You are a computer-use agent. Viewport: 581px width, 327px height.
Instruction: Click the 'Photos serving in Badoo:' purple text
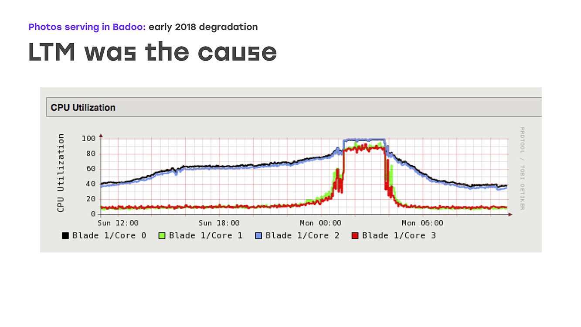click(x=87, y=27)
